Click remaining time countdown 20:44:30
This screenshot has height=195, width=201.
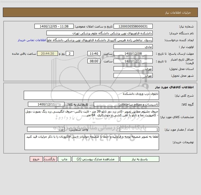pyautogui.click(x=48, y=53)
